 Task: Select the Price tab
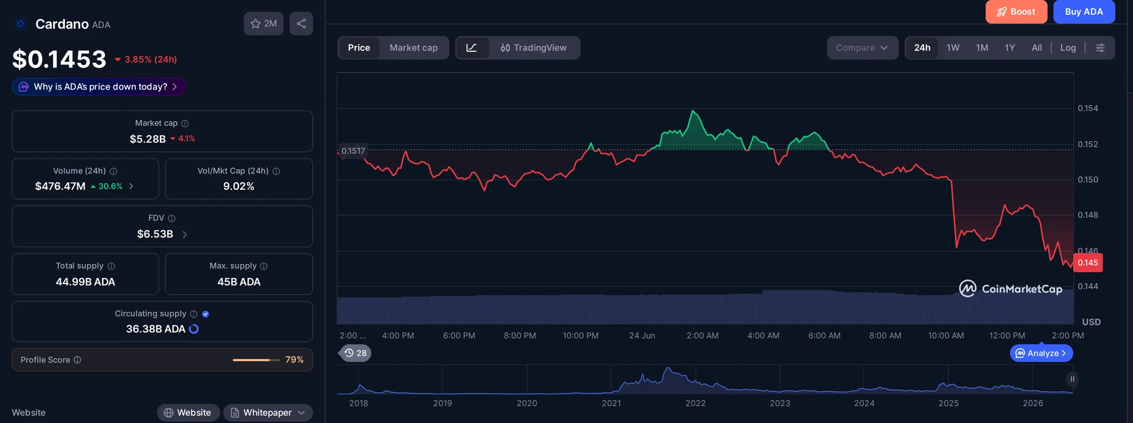pyautogui.click(x=359, y=48)
